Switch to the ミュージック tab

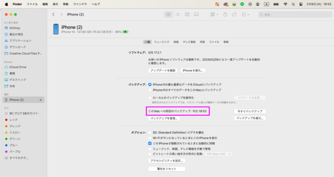pyautogui.click(x=162, y=42)
